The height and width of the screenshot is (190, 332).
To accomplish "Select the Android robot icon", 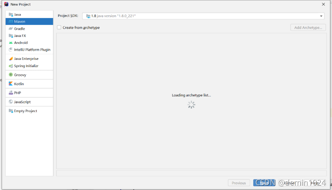I will pos(11,43).
